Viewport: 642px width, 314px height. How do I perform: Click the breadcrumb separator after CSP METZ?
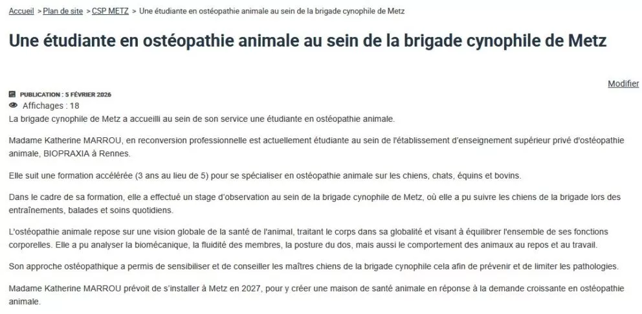click(134, 12)
